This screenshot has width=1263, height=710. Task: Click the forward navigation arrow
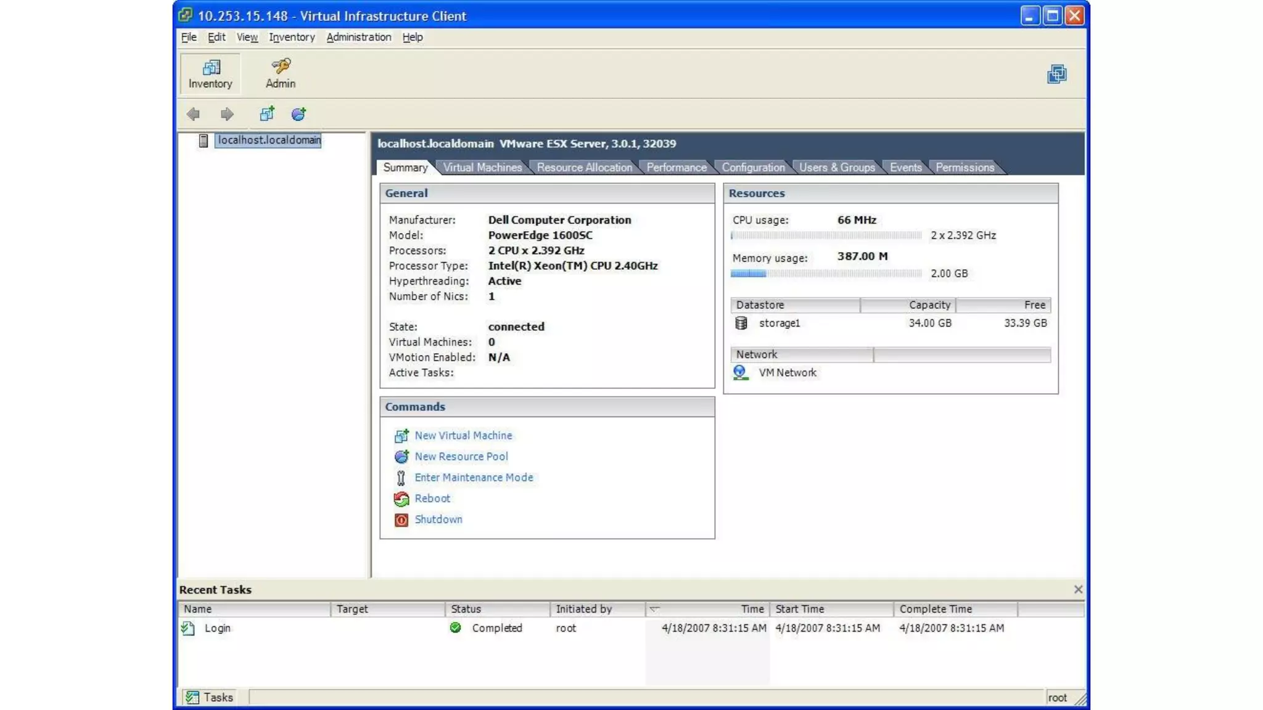pyautogui.click(x=227, y=114)
